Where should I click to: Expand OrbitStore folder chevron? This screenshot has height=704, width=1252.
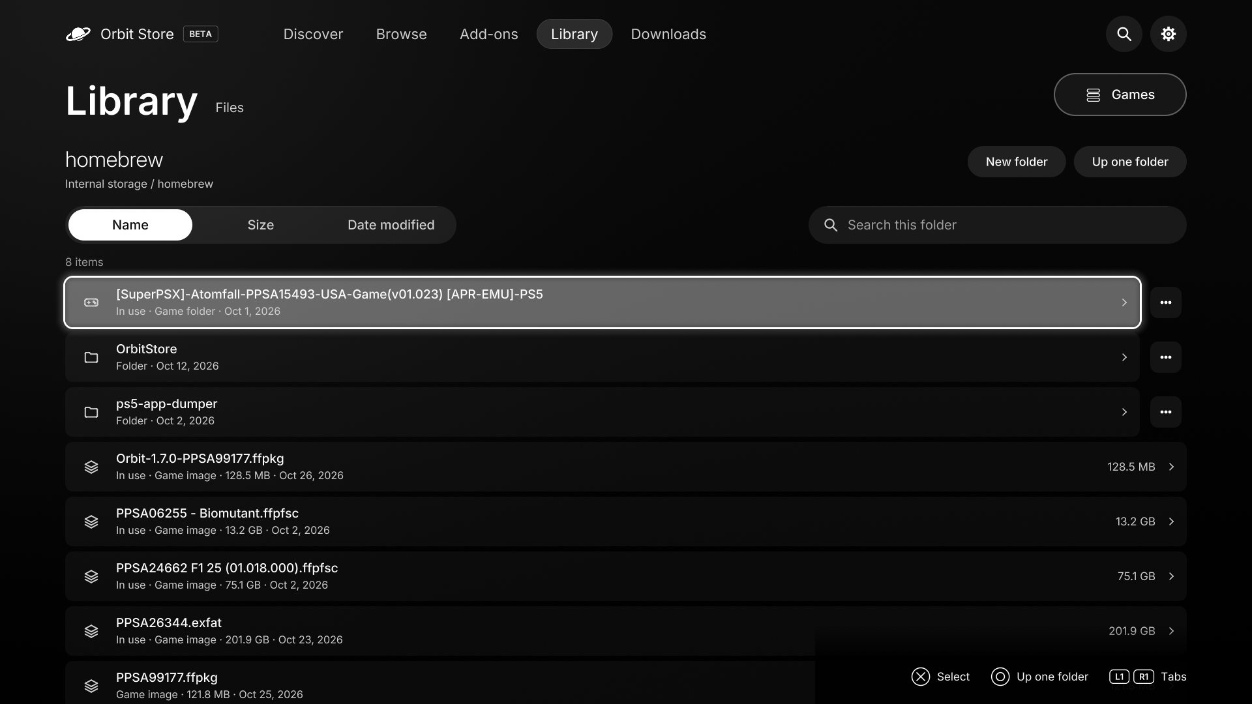pyautogui.click(x=1124, y=357)
